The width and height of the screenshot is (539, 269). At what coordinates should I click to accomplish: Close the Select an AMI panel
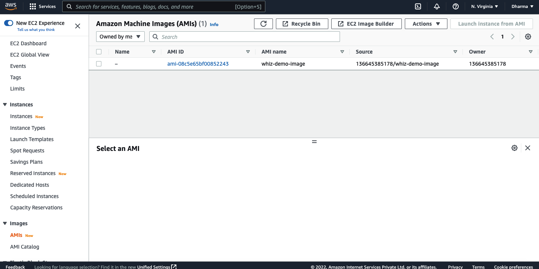528,148
